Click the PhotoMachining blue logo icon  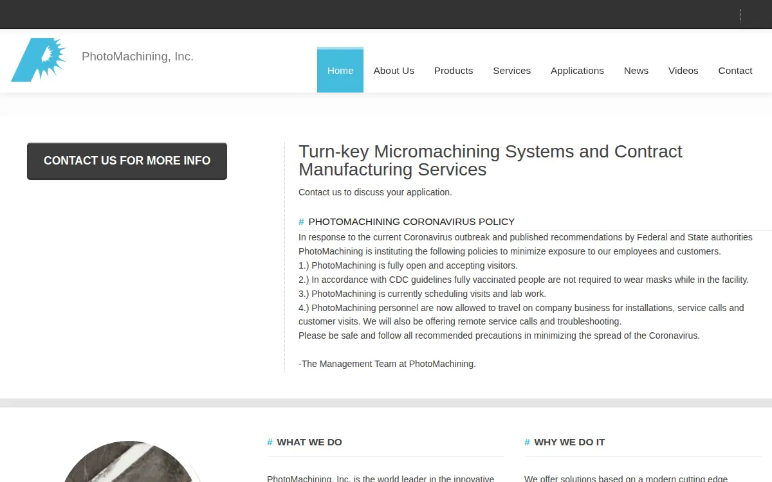coord(39,60)
